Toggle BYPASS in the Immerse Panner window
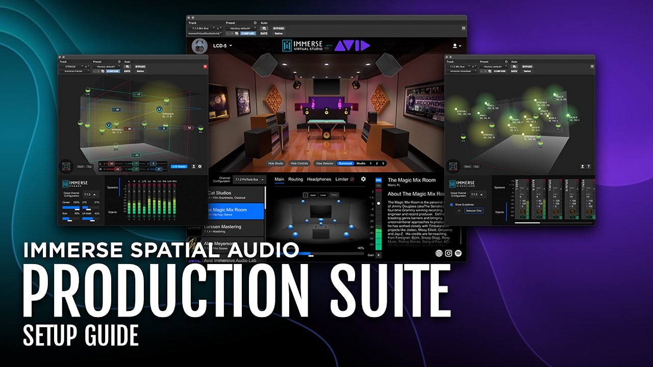 tap(140, 66)
